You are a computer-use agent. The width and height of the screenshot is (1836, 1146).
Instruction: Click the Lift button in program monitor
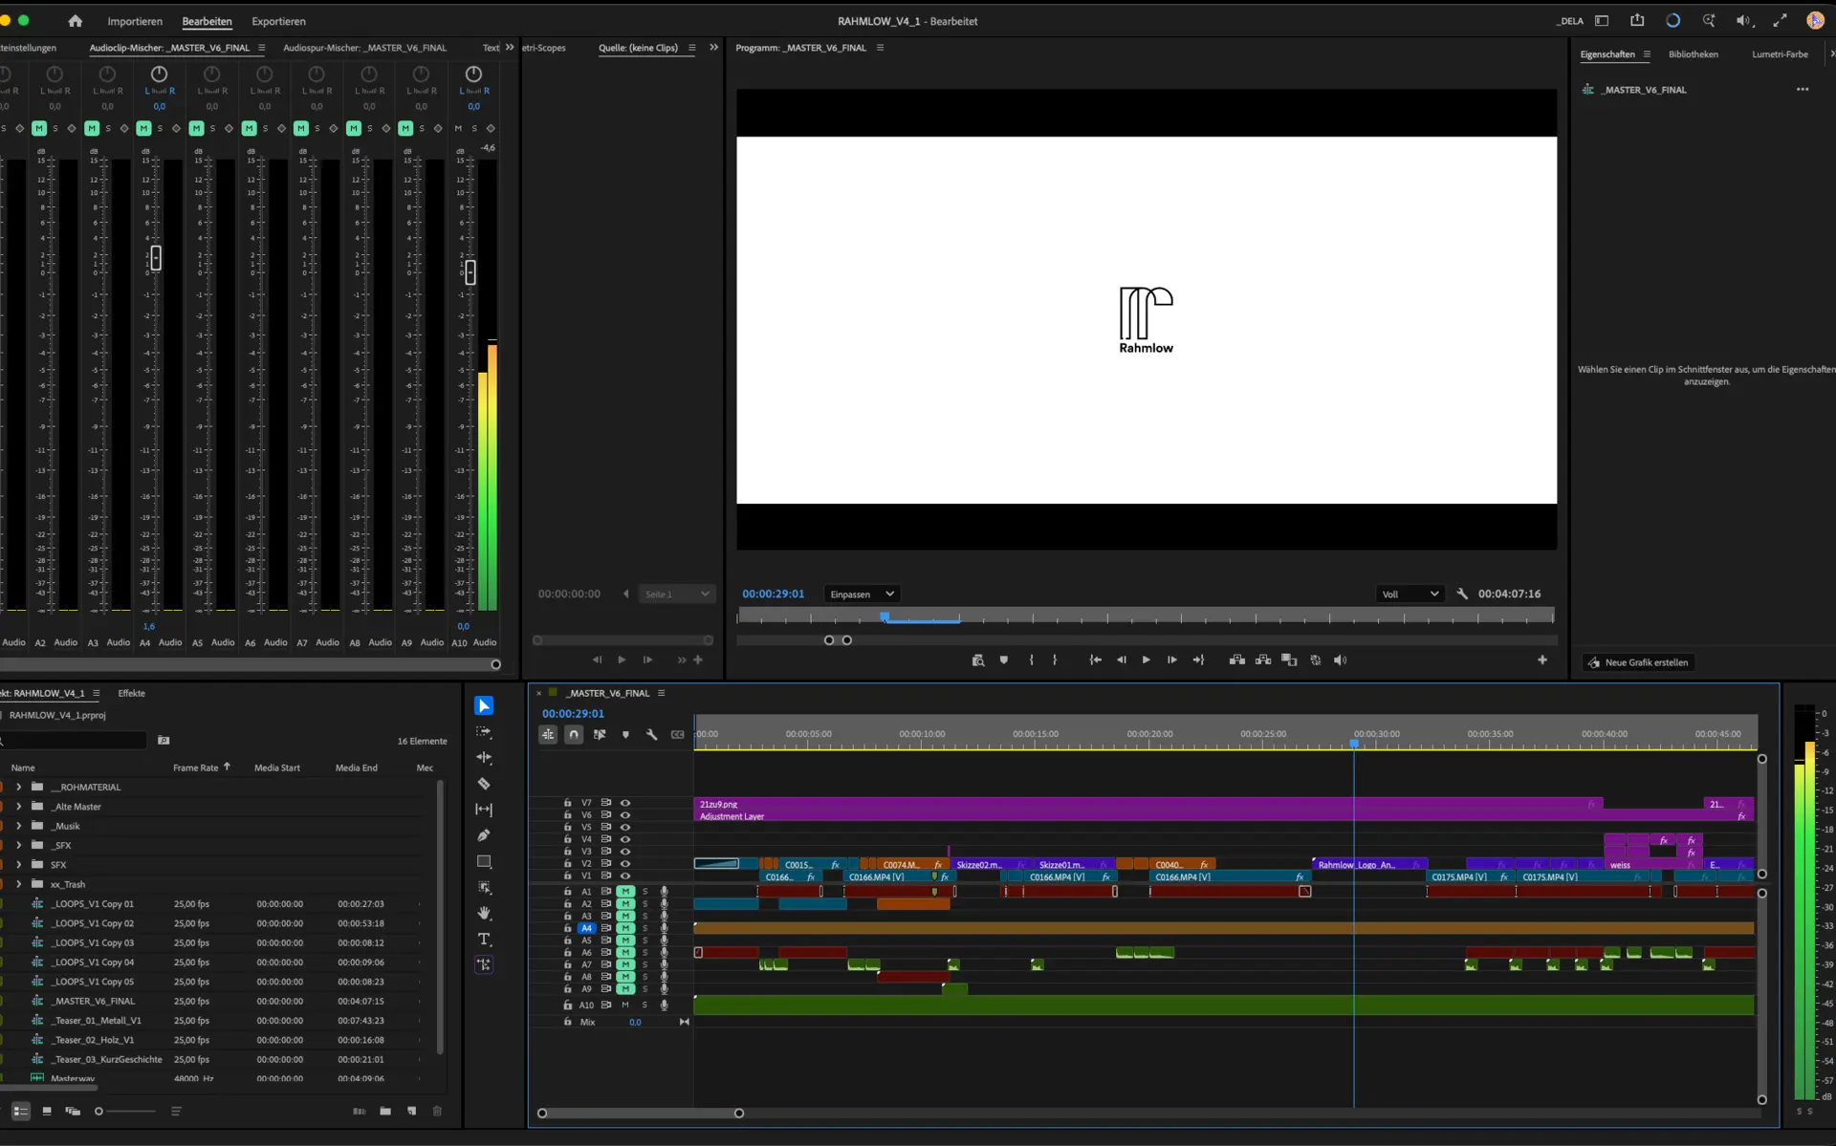coord(1236,660)
